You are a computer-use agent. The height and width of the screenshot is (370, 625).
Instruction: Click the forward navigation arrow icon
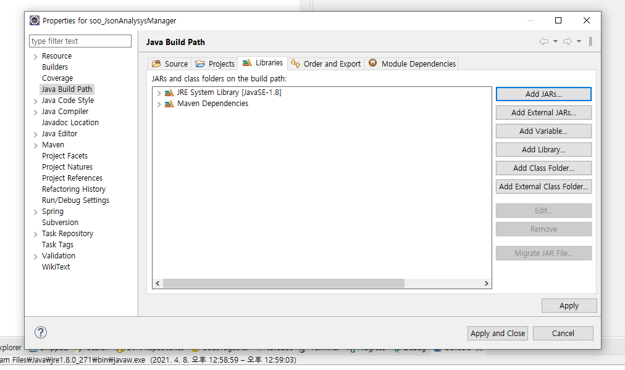pos(567,41)
